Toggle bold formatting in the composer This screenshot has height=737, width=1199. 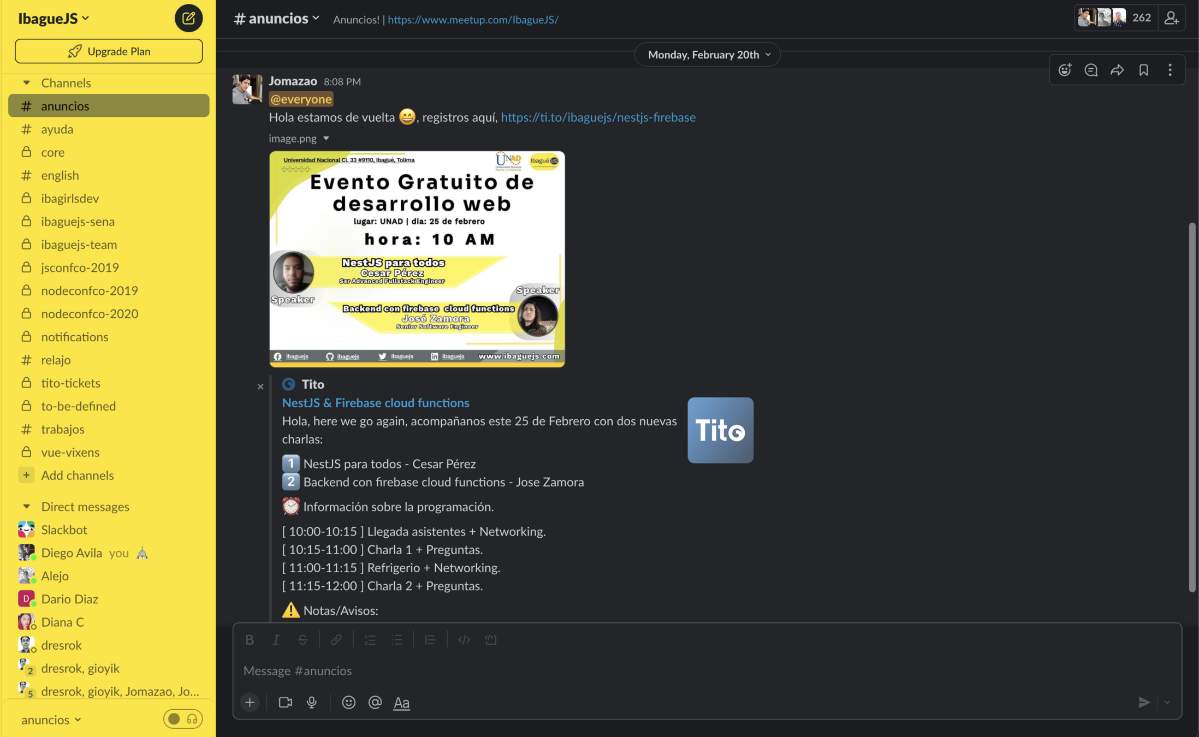point(250,639)
